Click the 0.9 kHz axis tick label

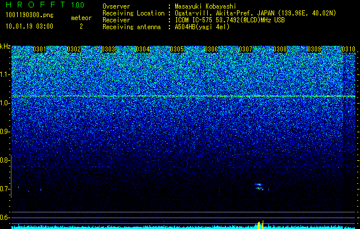click(x=5, y=132)
